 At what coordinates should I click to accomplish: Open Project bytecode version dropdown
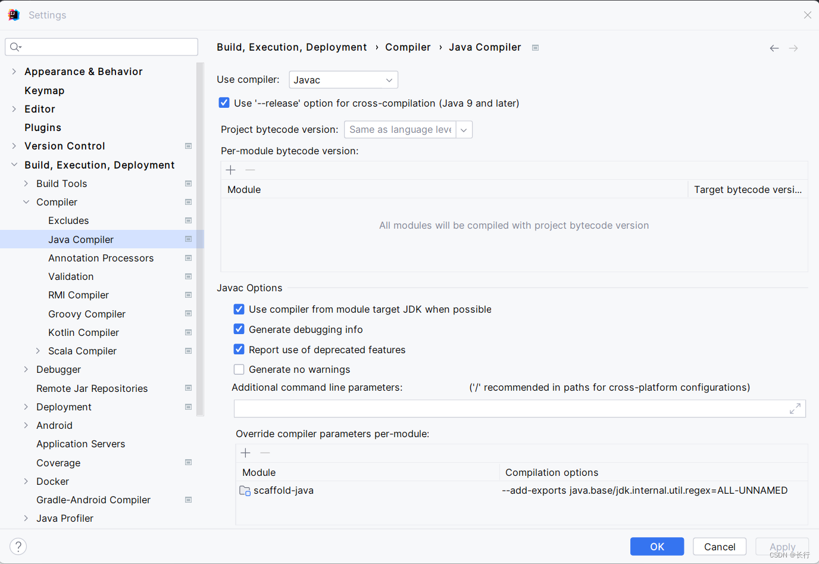[408, 130]
